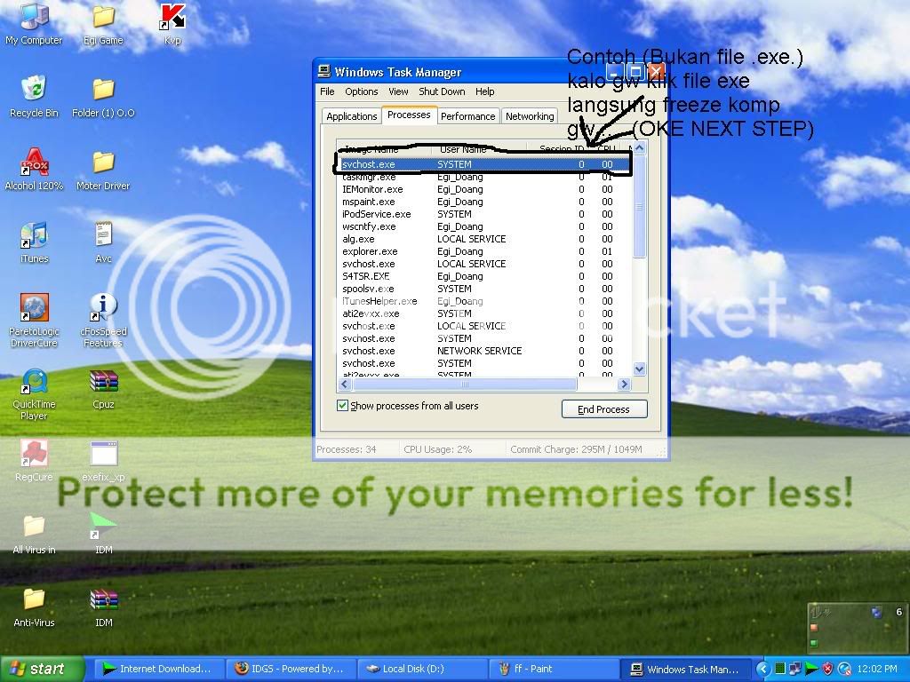910x682 pixels.
Task: Switch to the Performance tab
Action: [x=467, y=116]
